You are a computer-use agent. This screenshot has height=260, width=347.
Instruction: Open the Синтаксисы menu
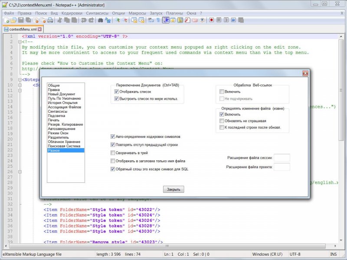point(97,13)
